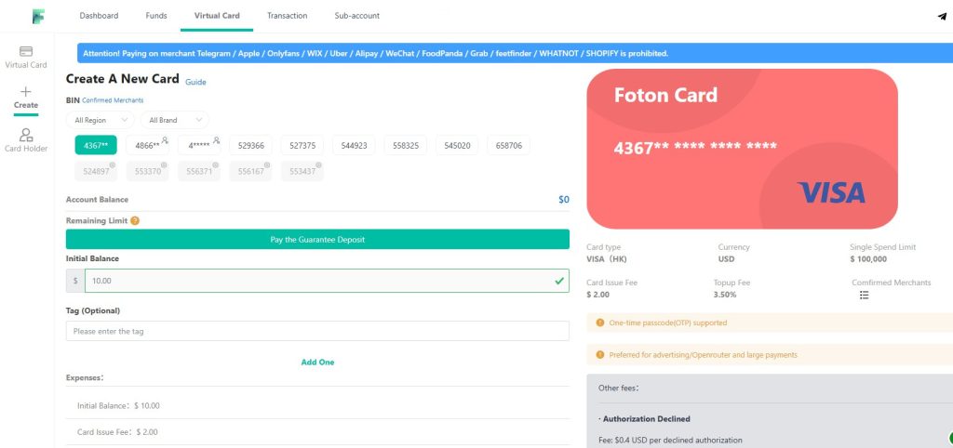
Task: Select BIN 527375
Action: click(302, 146)
